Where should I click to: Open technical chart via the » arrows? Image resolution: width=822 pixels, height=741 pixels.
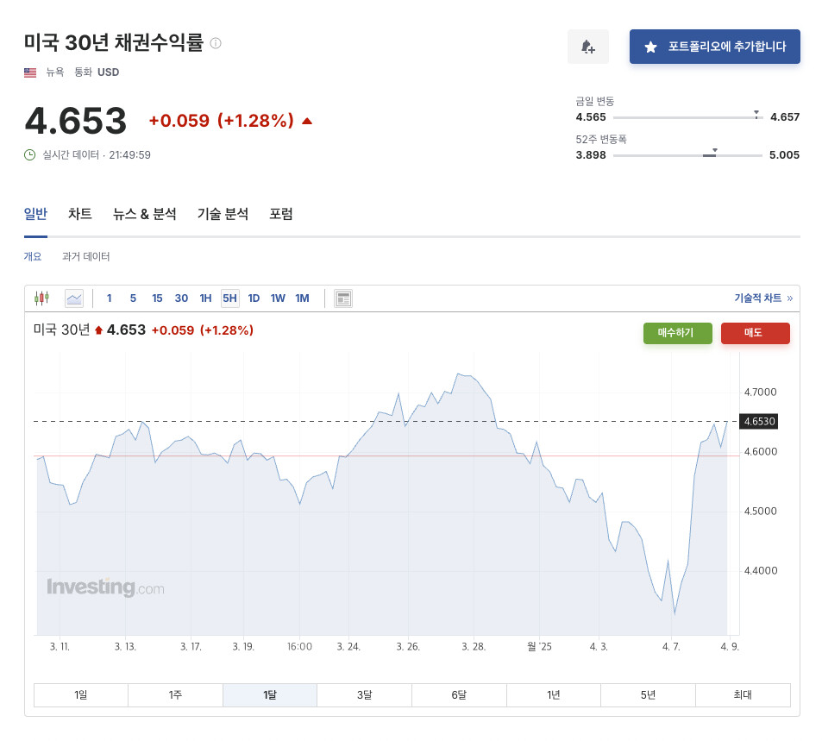789,298
